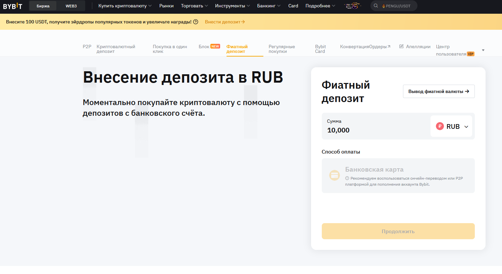Click the bank card payment icon

pos(334,175)
